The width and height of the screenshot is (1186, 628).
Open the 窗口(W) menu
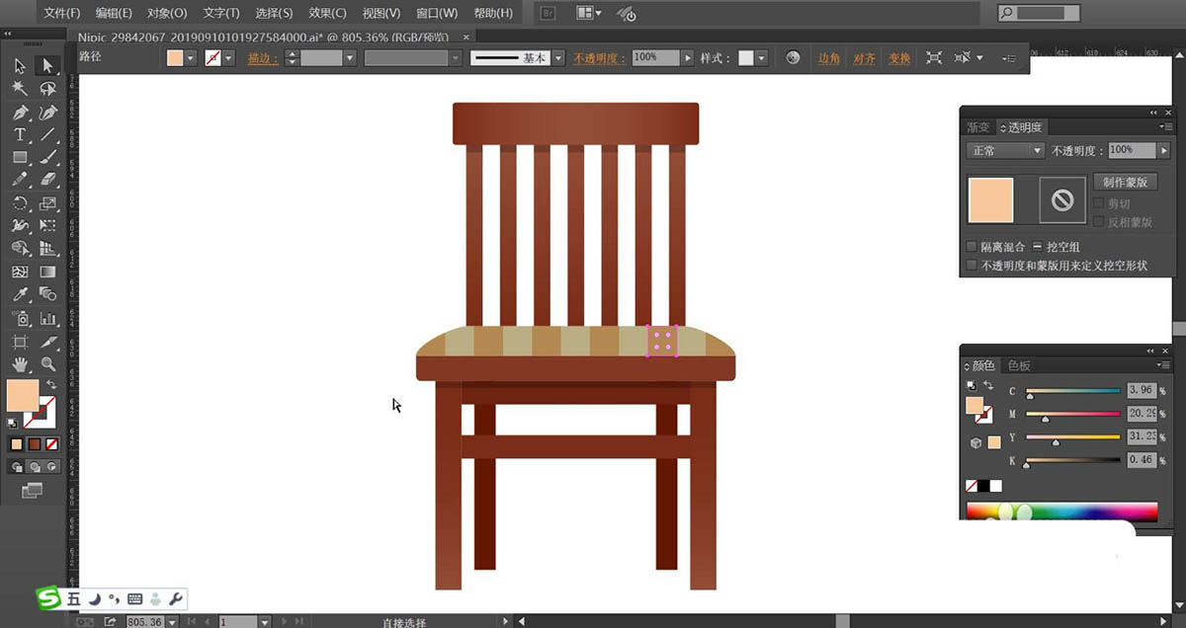(x=437, y=13)
